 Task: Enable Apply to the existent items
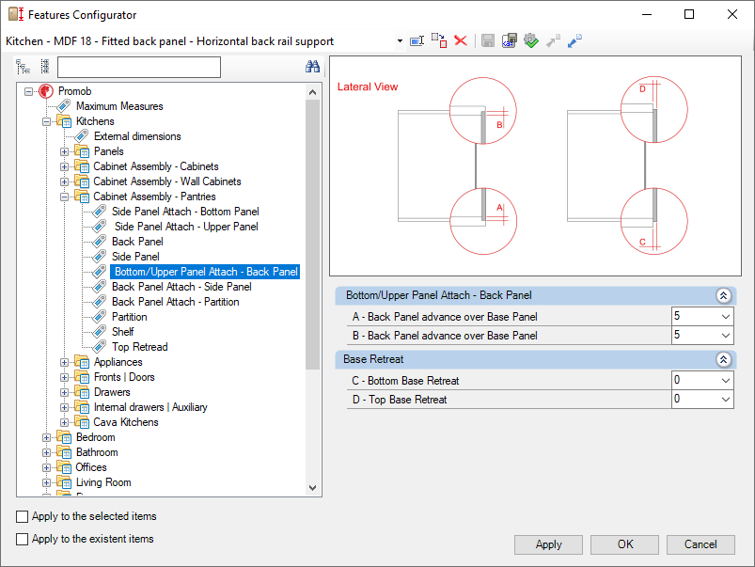23,539
